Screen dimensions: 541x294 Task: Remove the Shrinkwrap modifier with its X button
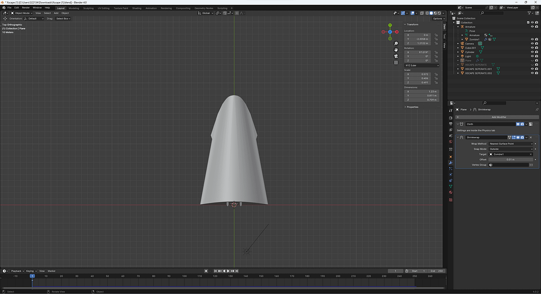pyautogui.click(x=530, y=137)
